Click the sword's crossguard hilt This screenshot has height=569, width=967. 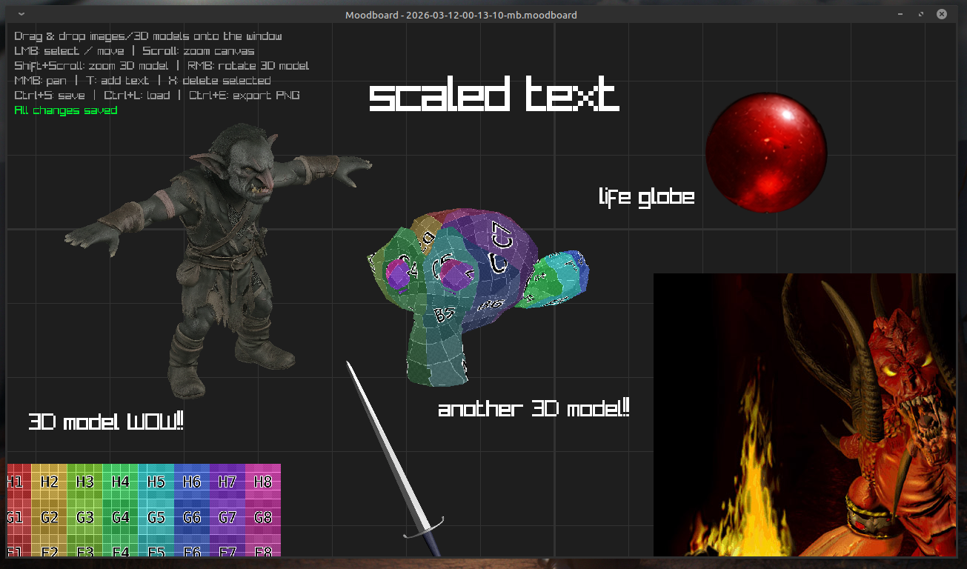[425, 527]
